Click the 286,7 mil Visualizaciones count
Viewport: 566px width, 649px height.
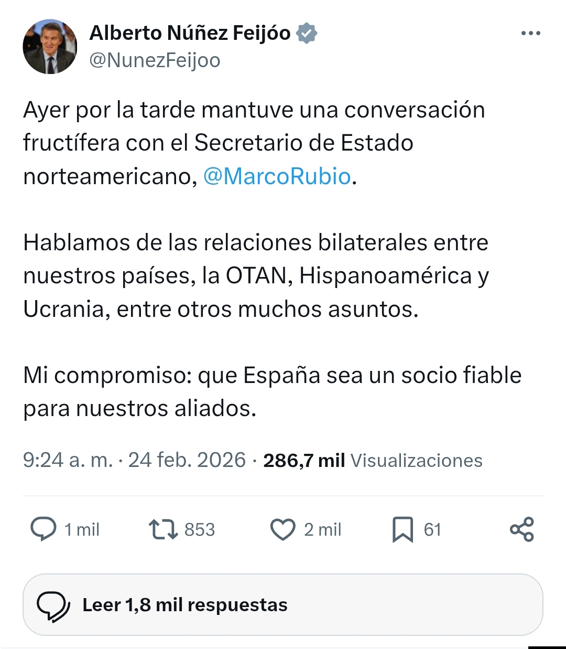click(x=372, y=460)
